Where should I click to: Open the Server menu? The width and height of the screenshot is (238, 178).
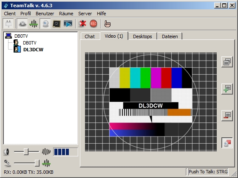tap(85, 14)
